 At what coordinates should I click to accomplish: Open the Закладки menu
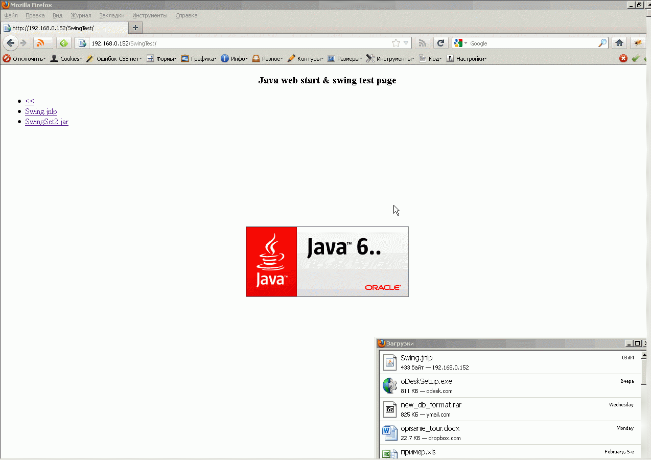click(112, 15)
